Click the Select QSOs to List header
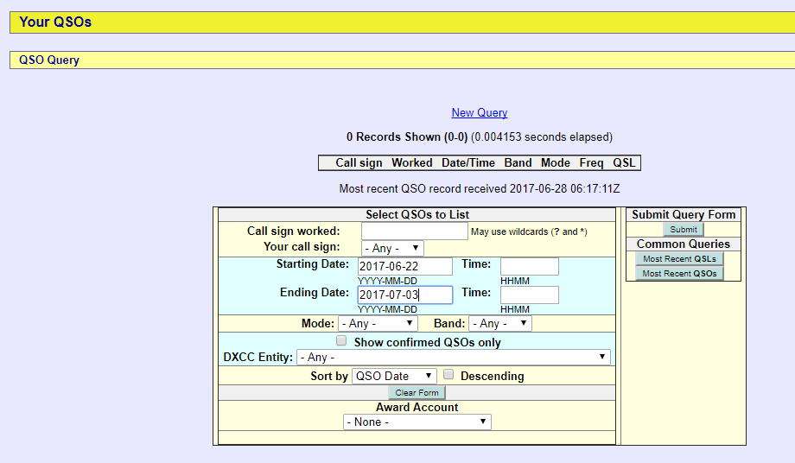This screenshot has width=795, height=463. [417, 214]
